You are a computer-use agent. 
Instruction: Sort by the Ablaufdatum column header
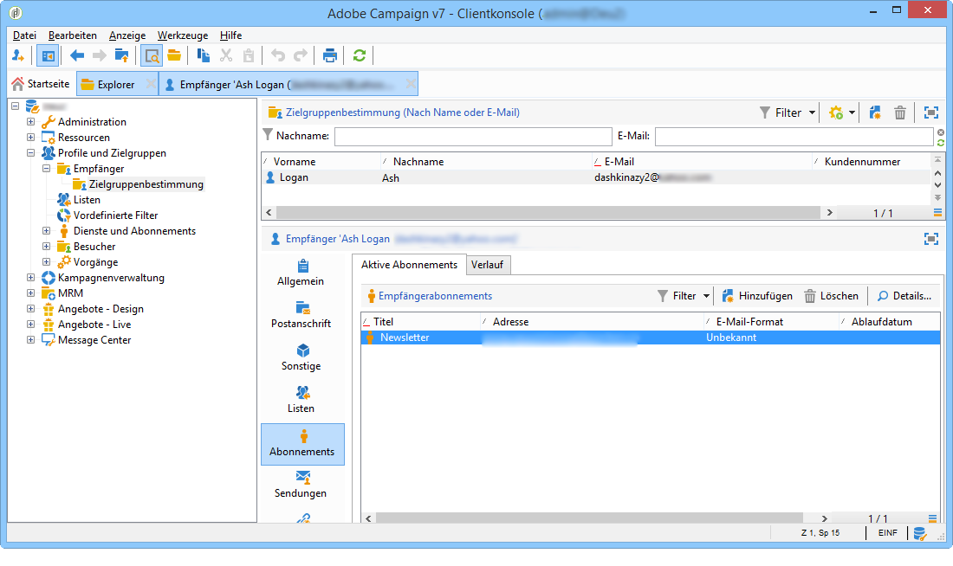[x=881, y=322]
